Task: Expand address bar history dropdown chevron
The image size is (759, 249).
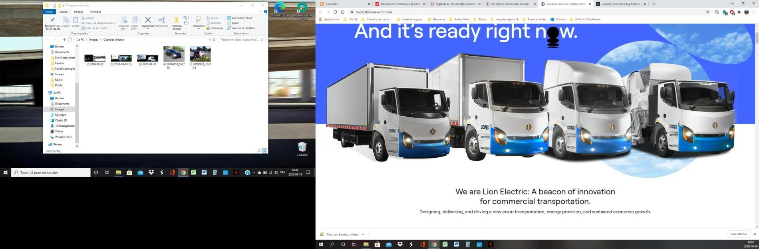Action: pyautogui.click(x=210, y=40)
